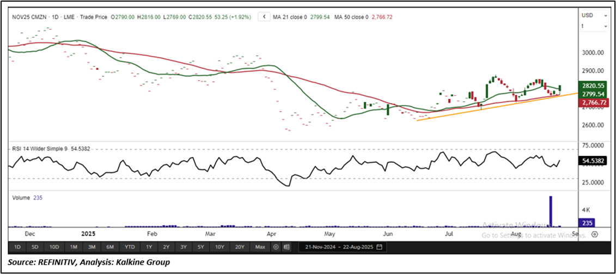Click the Apr label on time axis
This screenshot has width=616, height=274.
coord(271,234)
